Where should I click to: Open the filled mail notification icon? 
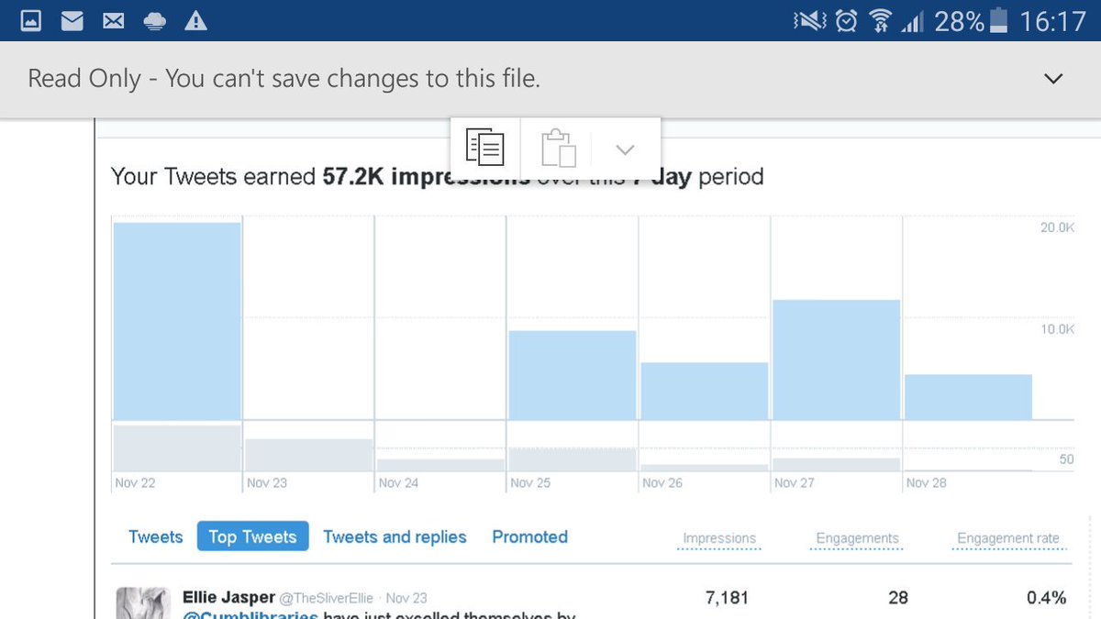72,20
